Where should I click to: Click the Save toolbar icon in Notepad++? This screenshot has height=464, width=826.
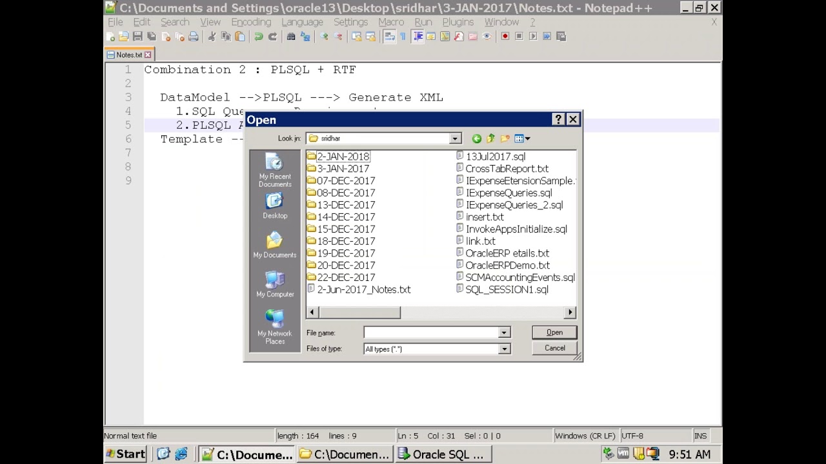point(137,37)
